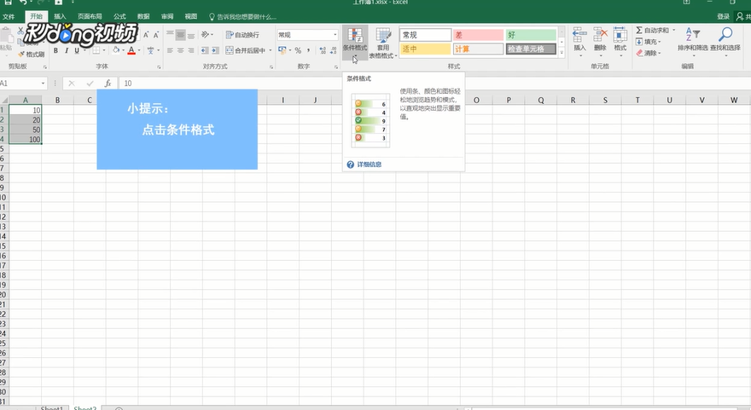
Task: Toggle italic formatting
Action: point(67,50)
